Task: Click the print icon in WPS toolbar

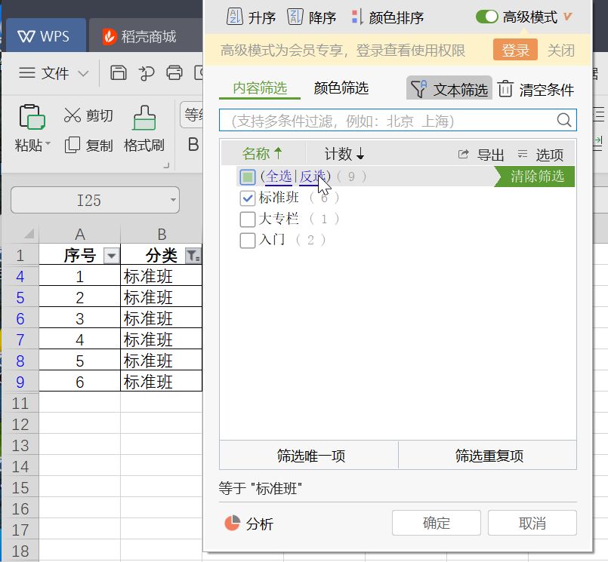Action: [x=174, y=73]
